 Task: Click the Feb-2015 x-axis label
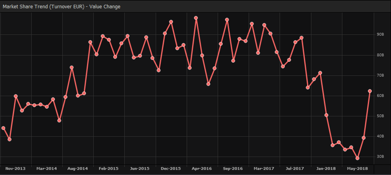coord(109,169)
